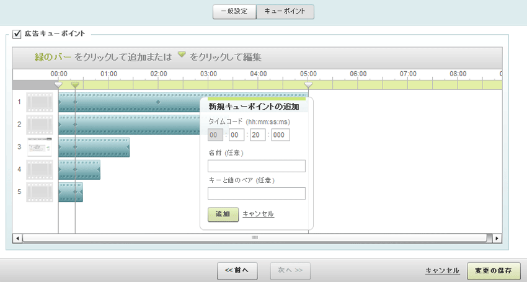The height and width of the screenshot is (282, 527).
Task: Click the row 3 filmstrip clip bar
Action: (x=94, y=148)
